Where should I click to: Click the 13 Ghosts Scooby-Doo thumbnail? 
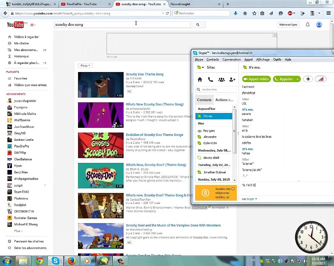coord(101,145)
